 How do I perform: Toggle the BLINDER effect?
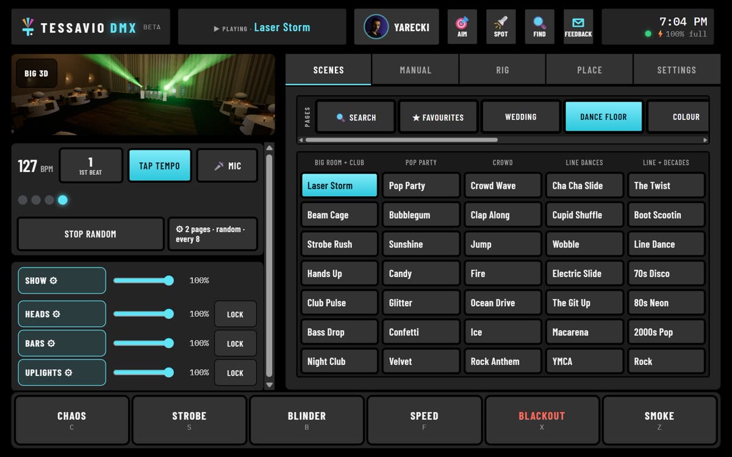click(307, 420)
